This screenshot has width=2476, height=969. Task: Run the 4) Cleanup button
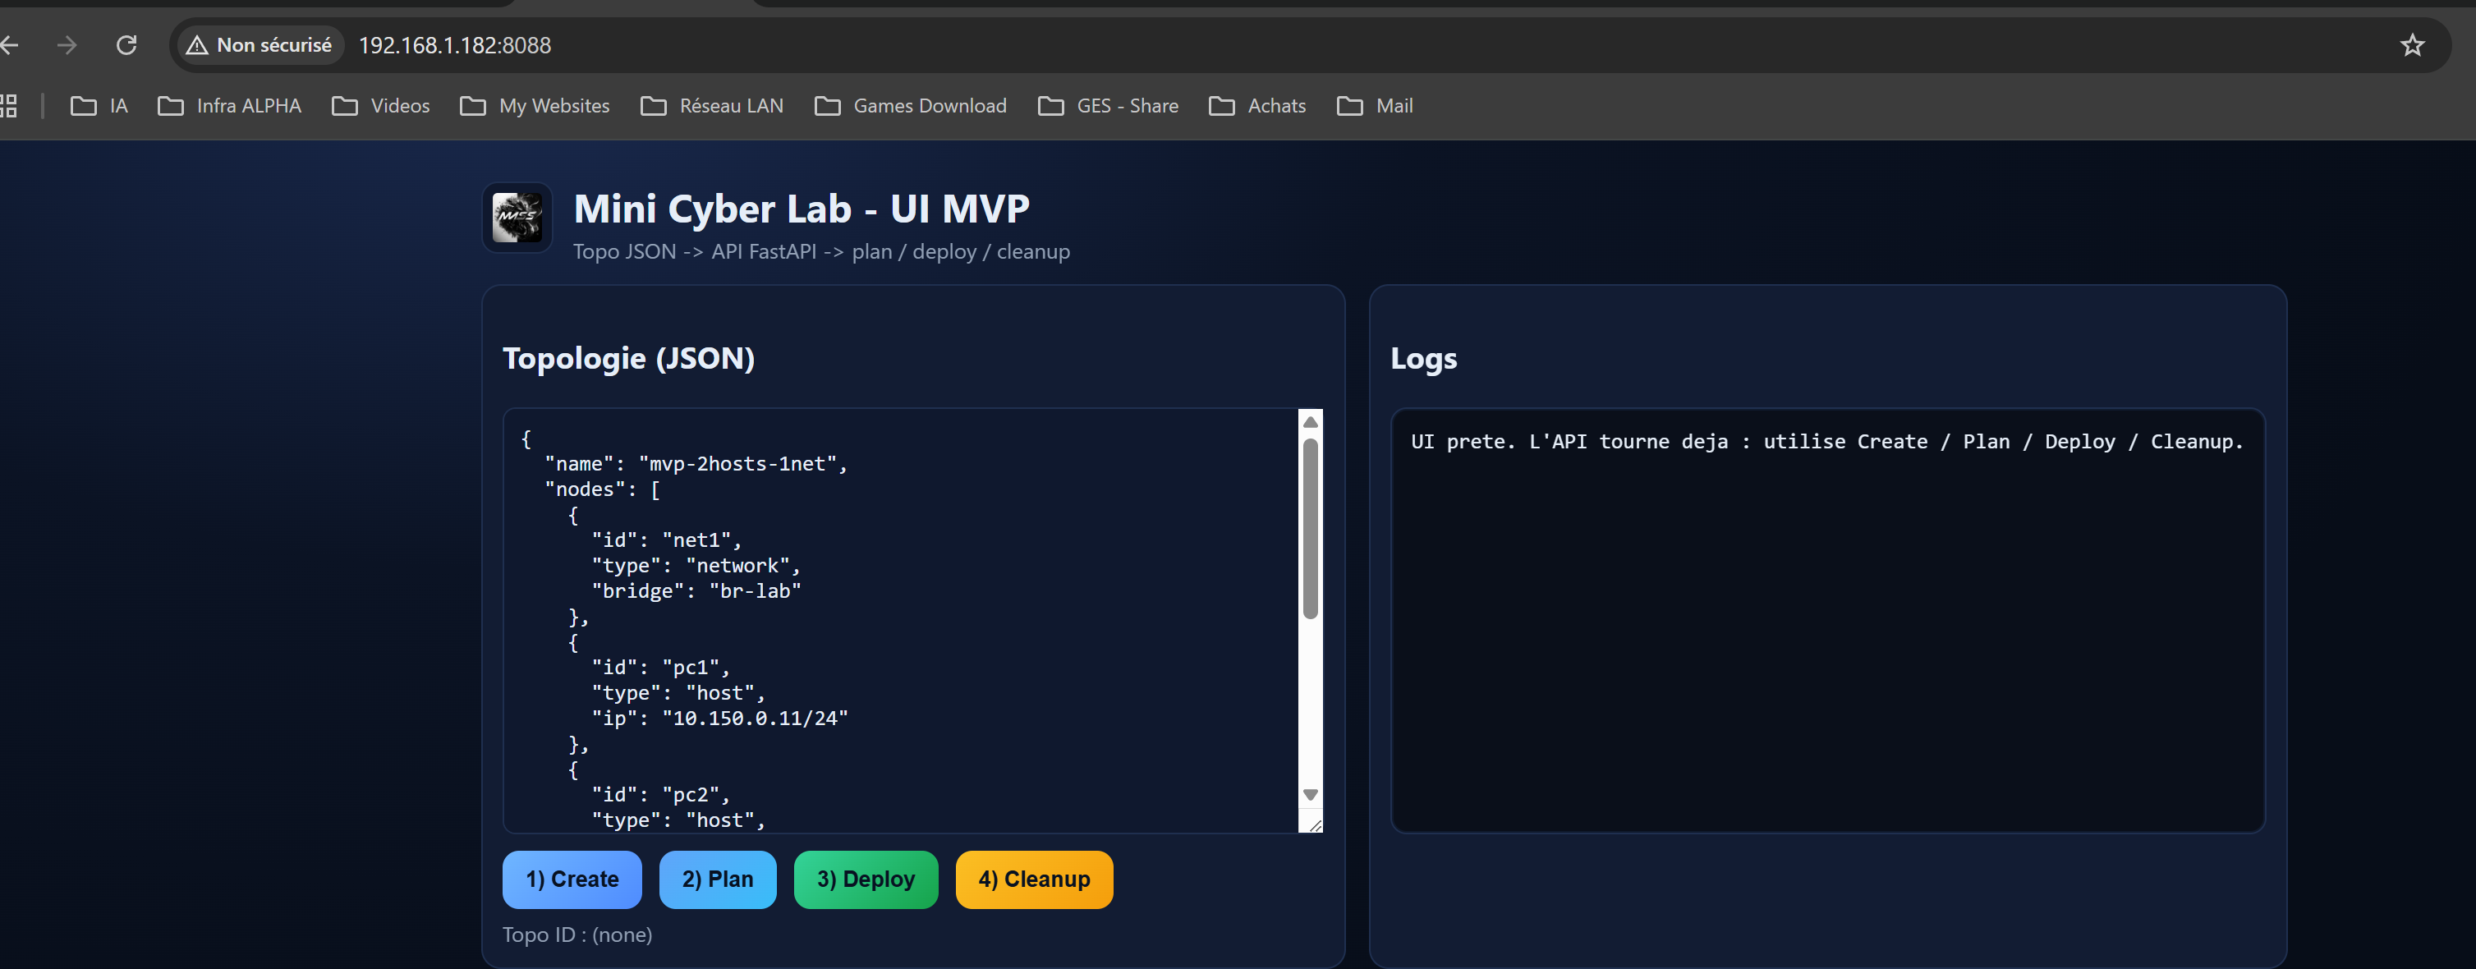1034,879
